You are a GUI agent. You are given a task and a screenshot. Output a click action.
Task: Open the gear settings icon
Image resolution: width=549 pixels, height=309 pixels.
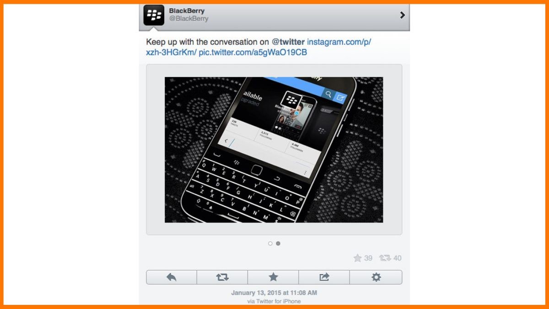[x=376, y=277]
